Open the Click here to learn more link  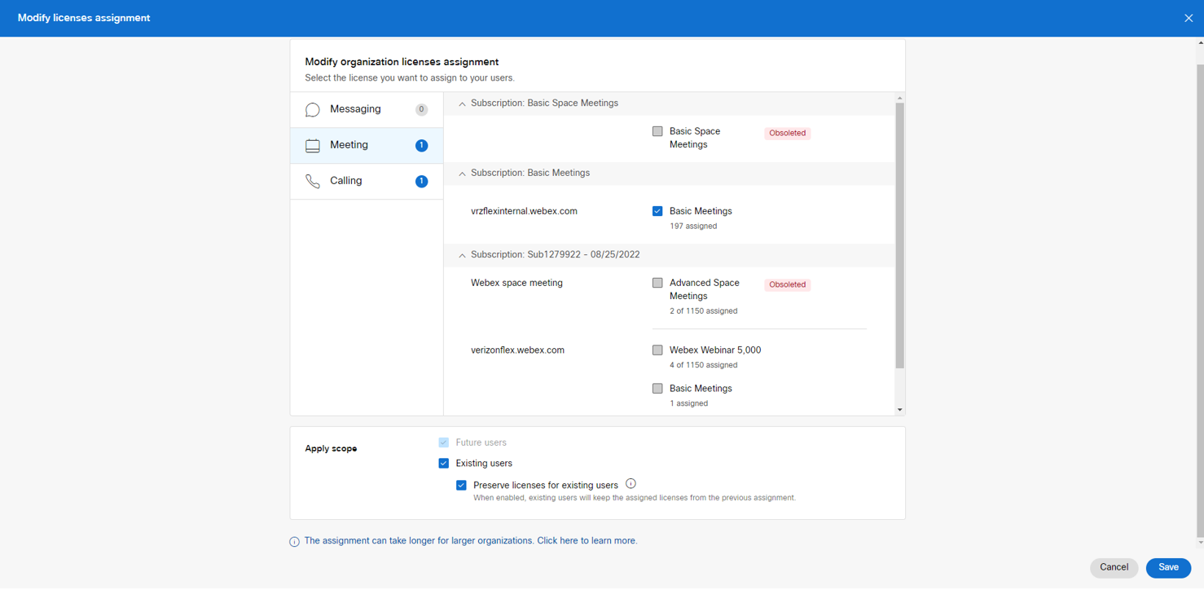pyautogui.click(x=587, y=541)
